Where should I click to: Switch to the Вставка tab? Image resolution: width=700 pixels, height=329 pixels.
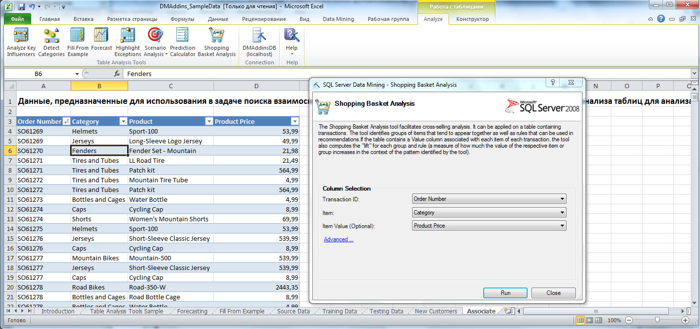pyautogui.click(x=84, y=19)
